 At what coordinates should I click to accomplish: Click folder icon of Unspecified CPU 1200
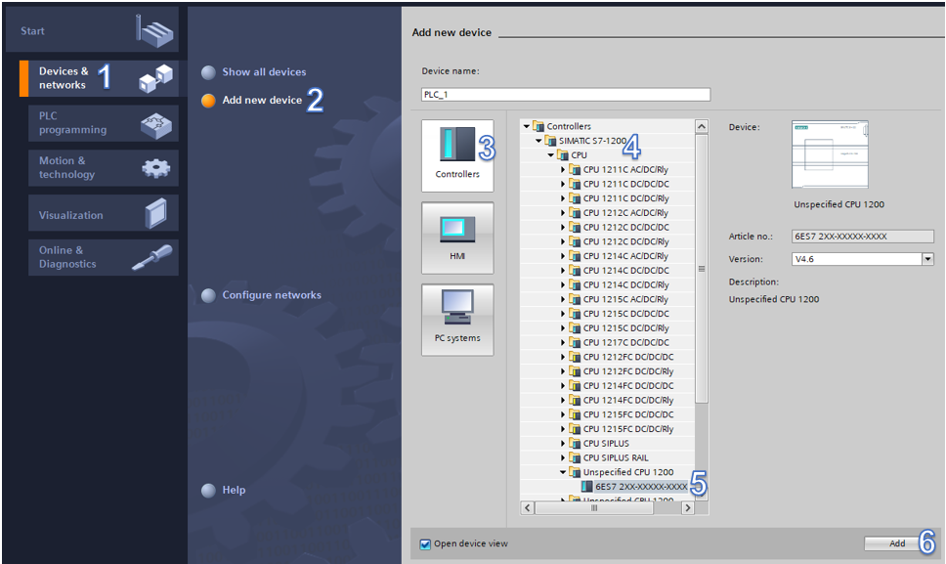[x=575, y=472]
